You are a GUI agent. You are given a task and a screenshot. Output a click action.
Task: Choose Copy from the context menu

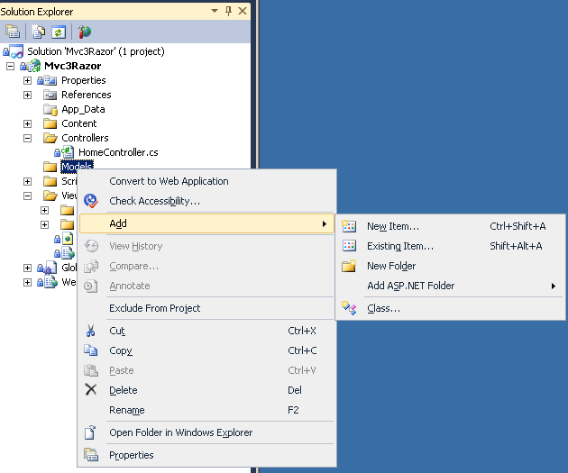coord(206,350)
